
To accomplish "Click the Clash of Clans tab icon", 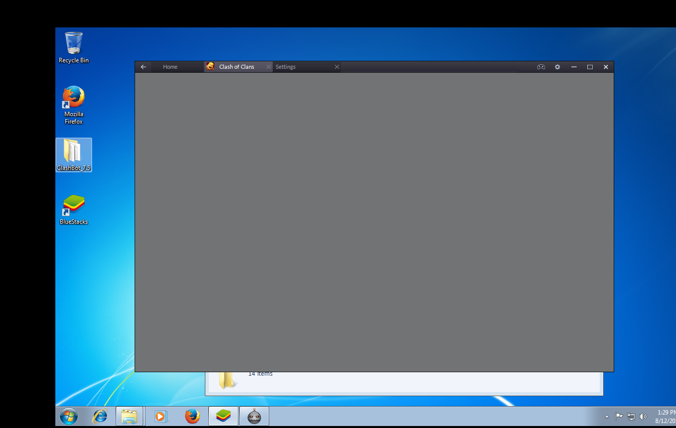I will click(210, 66).
